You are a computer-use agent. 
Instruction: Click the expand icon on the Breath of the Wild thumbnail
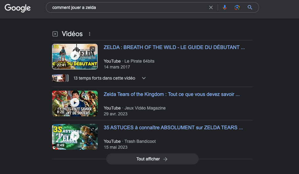(92, 49)
